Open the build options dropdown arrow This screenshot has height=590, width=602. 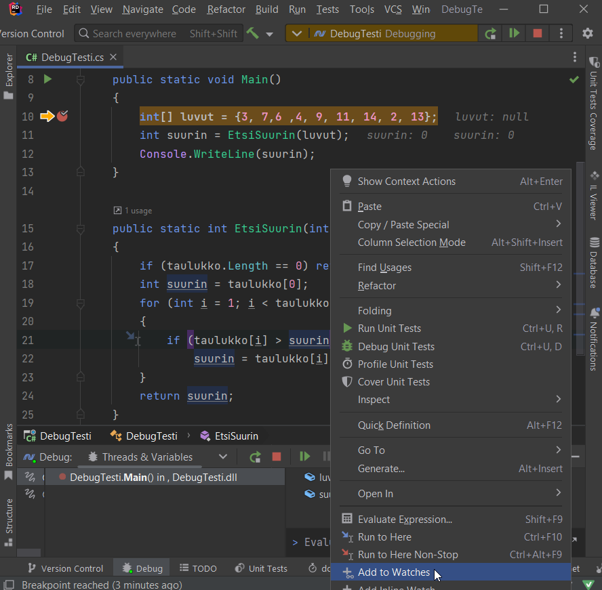pos(270,34)
